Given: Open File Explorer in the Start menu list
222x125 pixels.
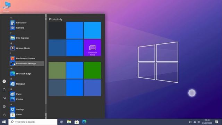Looking at the screenshot, I should [27, 38].
